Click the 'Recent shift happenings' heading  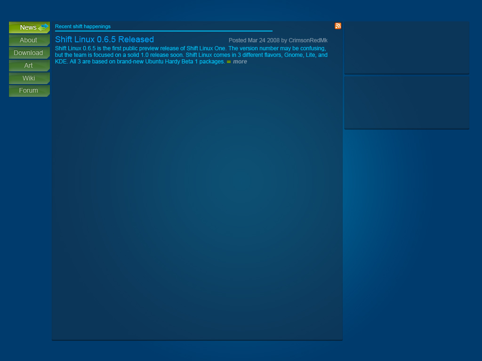coord(83,26)
